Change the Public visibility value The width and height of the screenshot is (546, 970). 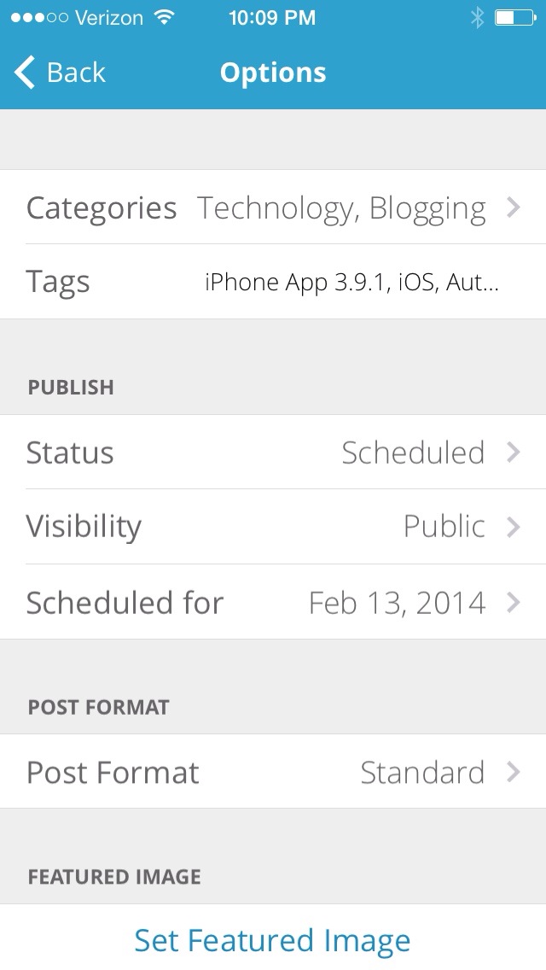[x=444, y=527]
